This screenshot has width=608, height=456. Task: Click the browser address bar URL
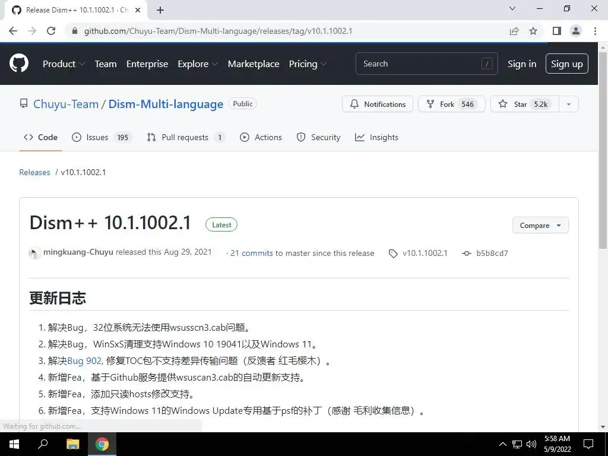coord(218,31)
